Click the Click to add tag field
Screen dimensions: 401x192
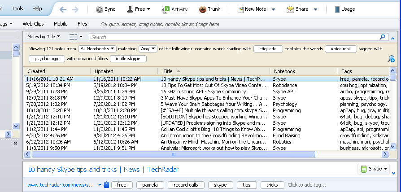[307, 185]
